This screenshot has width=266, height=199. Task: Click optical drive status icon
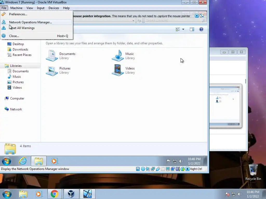tap(143, 169)
